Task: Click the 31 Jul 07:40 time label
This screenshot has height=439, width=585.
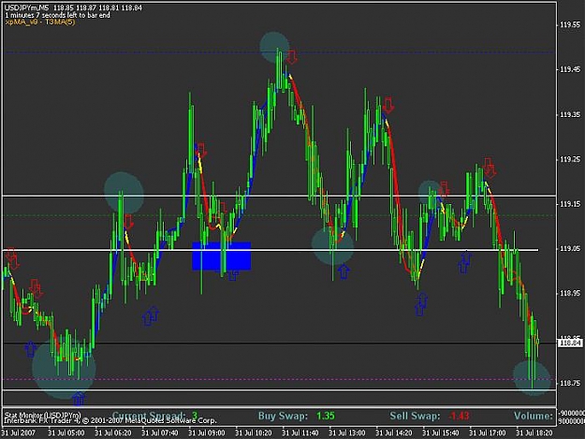Action: click(x=160, y=433)
